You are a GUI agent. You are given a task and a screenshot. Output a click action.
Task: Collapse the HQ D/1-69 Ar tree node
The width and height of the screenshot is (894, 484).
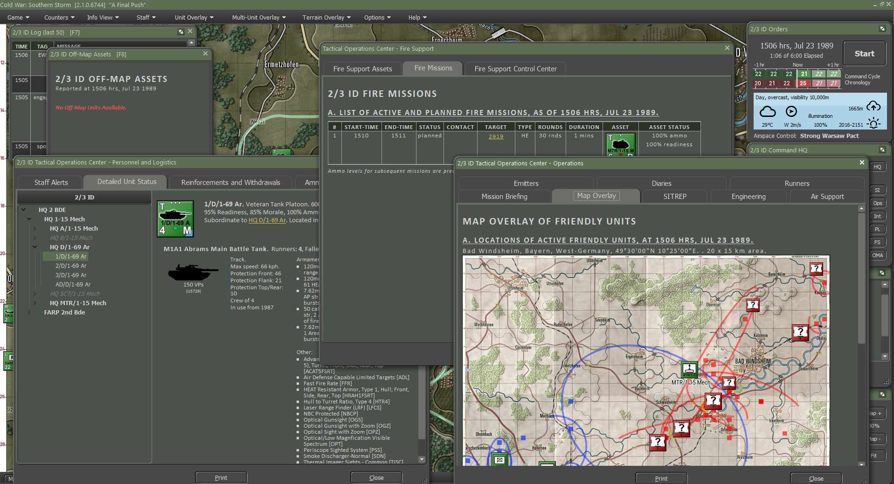tap(35, 247)
